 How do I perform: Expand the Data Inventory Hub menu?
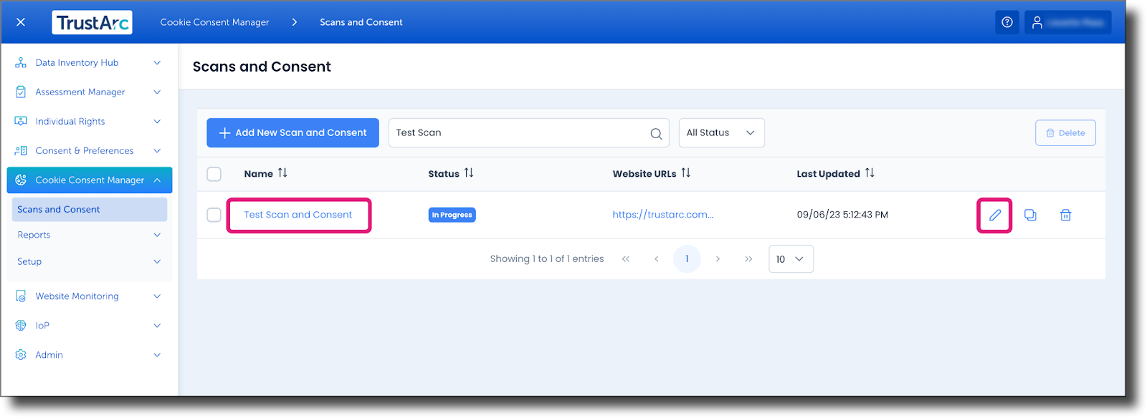click(x=89, y=63)
